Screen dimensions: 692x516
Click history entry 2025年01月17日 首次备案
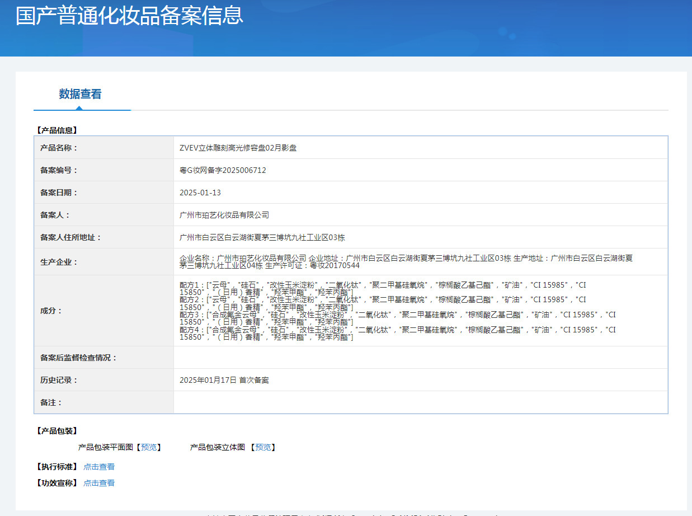tap(224, 380)
